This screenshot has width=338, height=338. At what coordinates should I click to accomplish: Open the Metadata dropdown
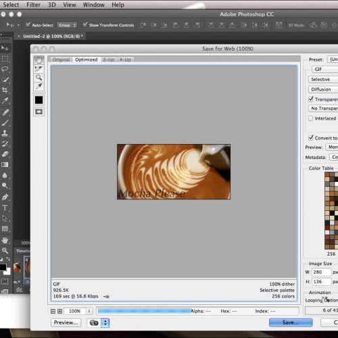click(x=334, y=157)
